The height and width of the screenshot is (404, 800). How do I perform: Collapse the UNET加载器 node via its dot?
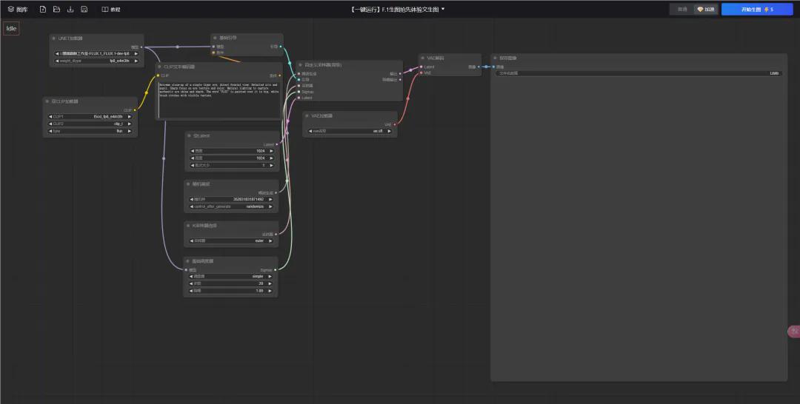[x=54, y=38]
